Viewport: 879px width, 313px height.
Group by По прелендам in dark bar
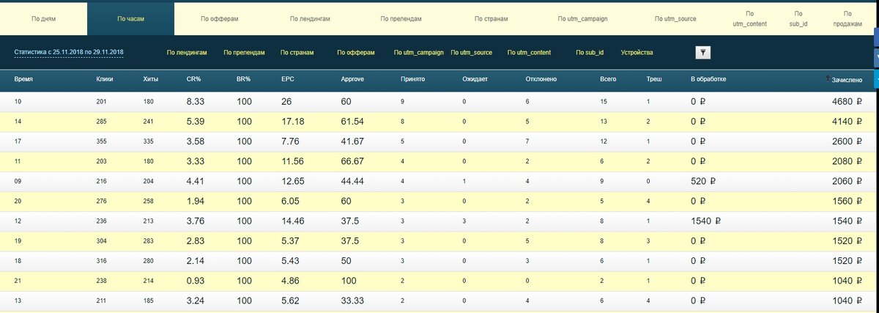[x=245, y=53]
